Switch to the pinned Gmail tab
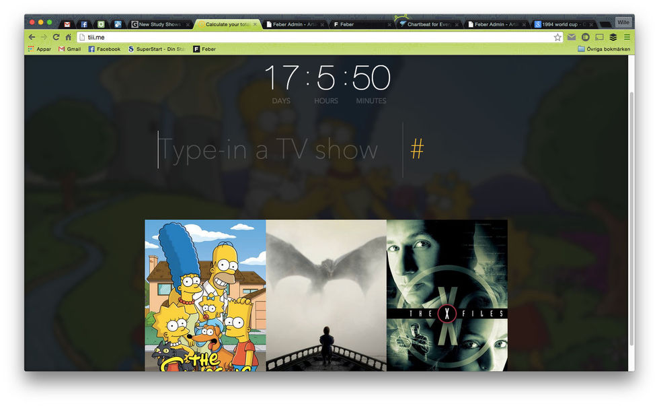This screenshot has height=406, width=659. point(67,24)
